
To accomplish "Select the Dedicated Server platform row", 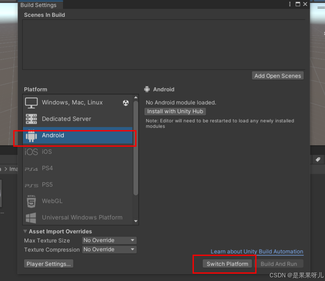I will [78, 119].
